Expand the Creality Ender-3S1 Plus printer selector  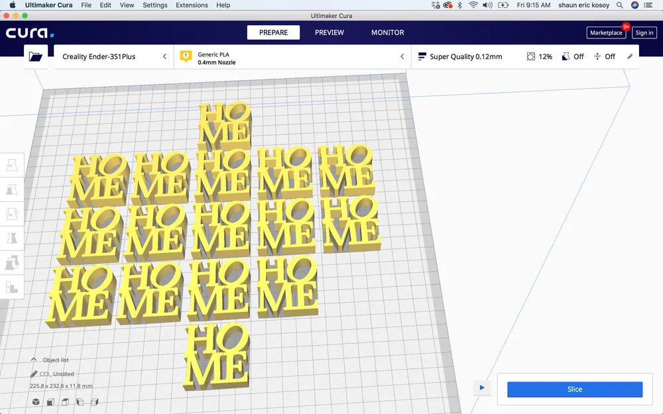click(x=114, y=56)
